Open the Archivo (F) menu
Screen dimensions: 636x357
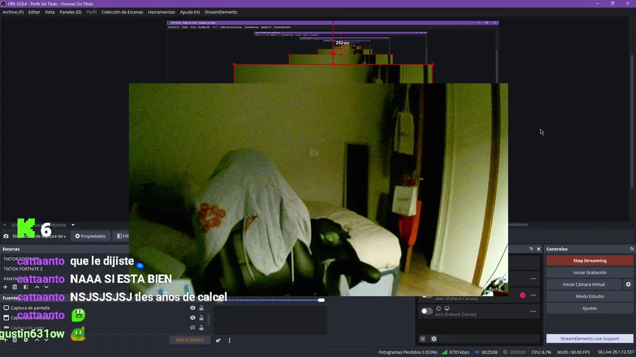click(x=13, y=12)
